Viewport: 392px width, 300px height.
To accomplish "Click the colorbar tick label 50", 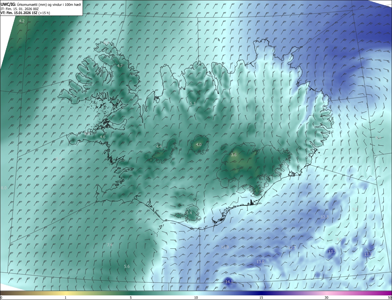I will [x=390, y=298].
